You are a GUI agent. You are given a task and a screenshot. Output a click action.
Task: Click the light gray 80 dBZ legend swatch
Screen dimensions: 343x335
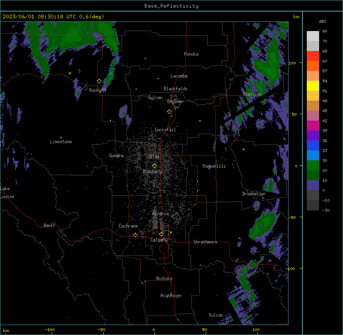pos(313,36)
